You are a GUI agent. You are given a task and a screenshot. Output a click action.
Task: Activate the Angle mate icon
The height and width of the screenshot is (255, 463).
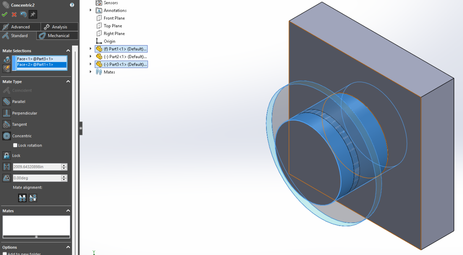pyautogui.click(x=6, y=178)
